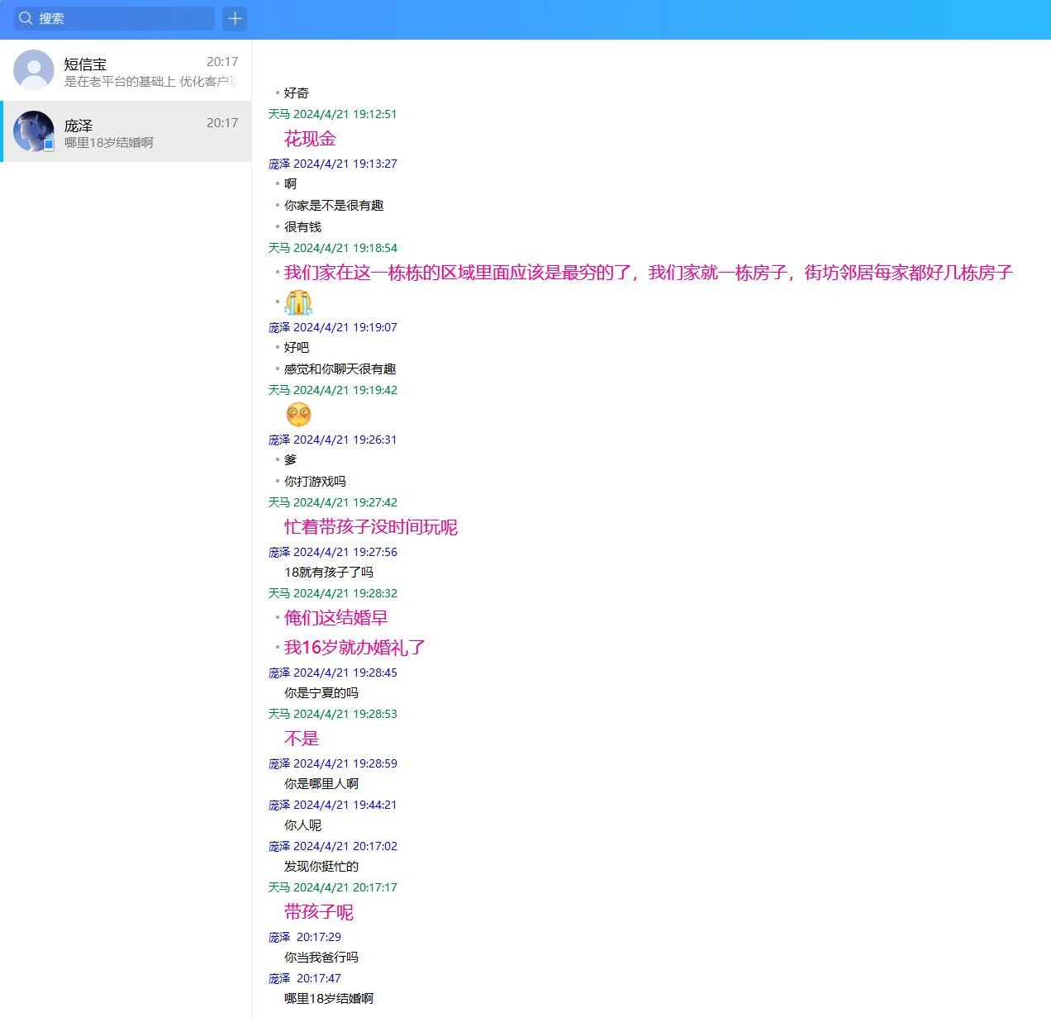Click the plus button beside search
The width and height of the screenshot is (1051, 1022).
pyautogui.click(x=235, y=18)
